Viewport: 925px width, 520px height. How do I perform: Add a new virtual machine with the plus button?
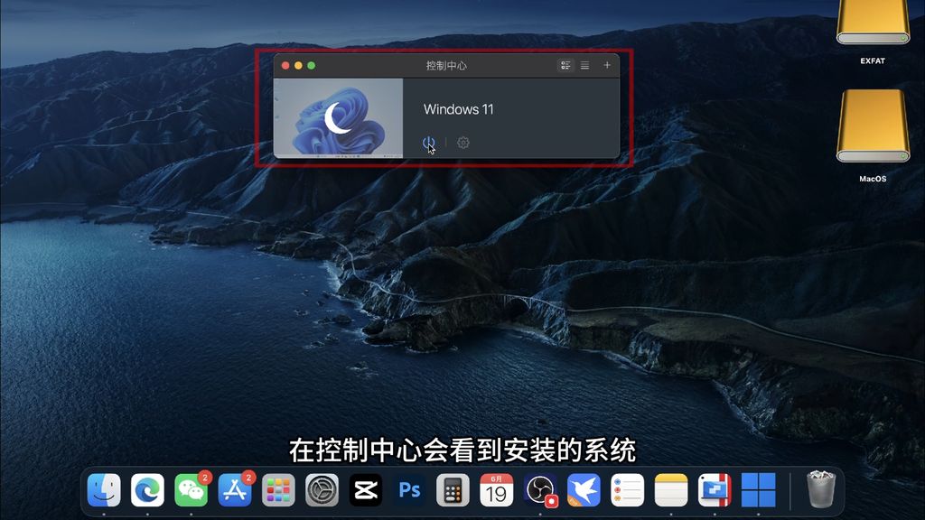point(607,65)
